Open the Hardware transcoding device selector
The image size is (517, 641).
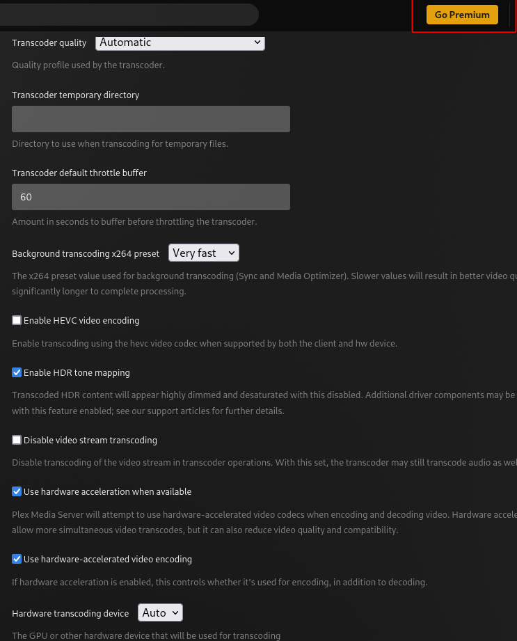[159, 612]
